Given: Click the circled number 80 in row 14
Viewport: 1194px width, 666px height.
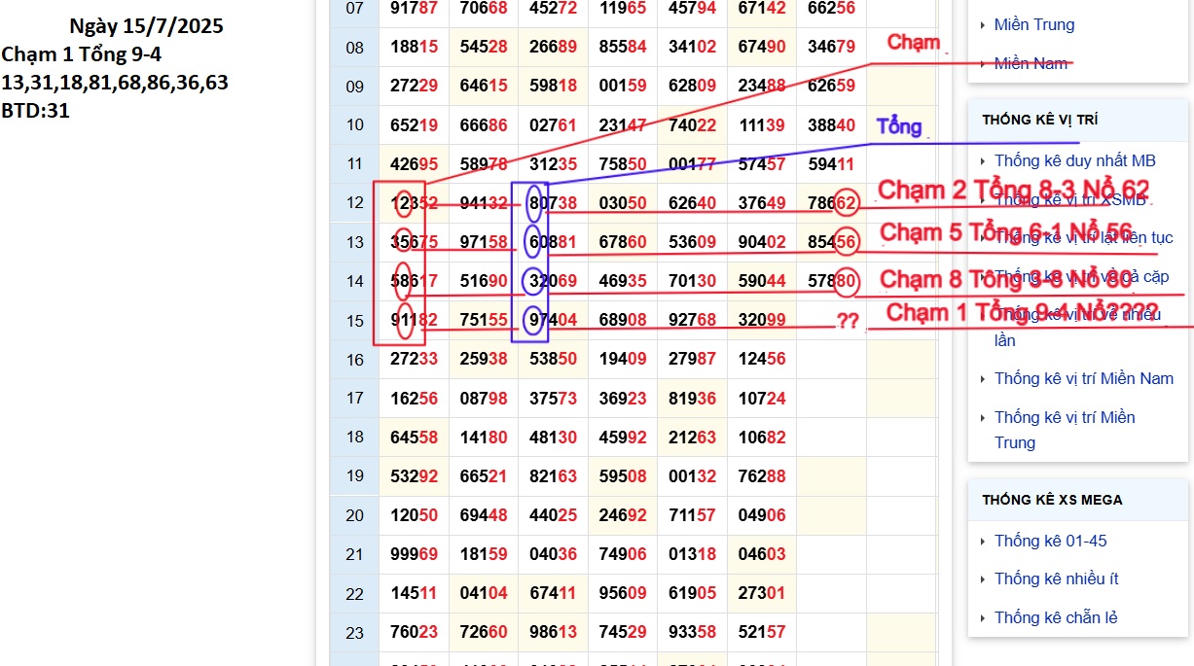Looking at the screenshot, I should coord(847,282).
